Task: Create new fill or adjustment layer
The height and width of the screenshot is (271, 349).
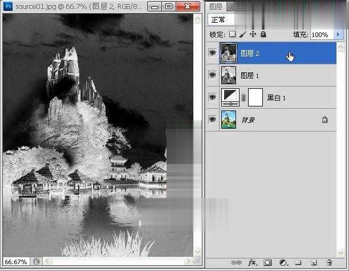Action: point(283,263)
